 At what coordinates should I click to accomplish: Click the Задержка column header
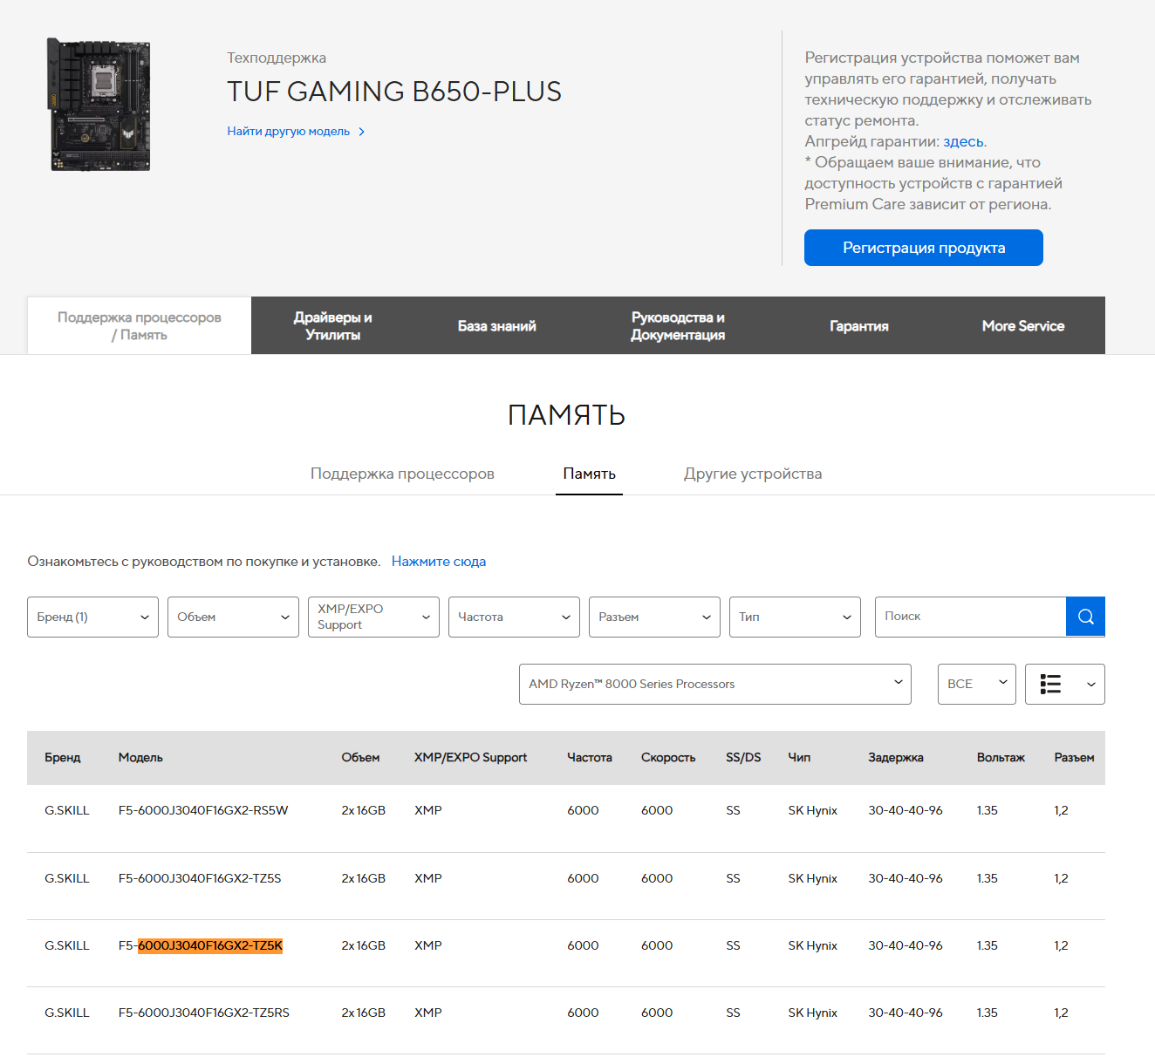895,758
